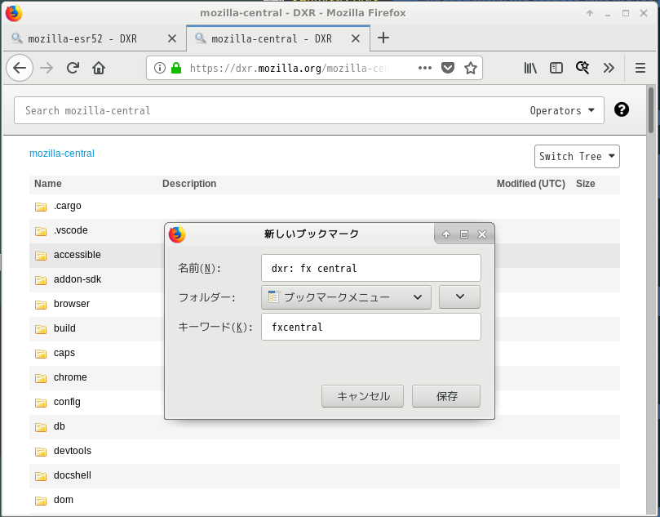The width and height of the screenshot is (660, 517).
Task: Open the addon-sdk directory
Action: click(x=78, y=279)
